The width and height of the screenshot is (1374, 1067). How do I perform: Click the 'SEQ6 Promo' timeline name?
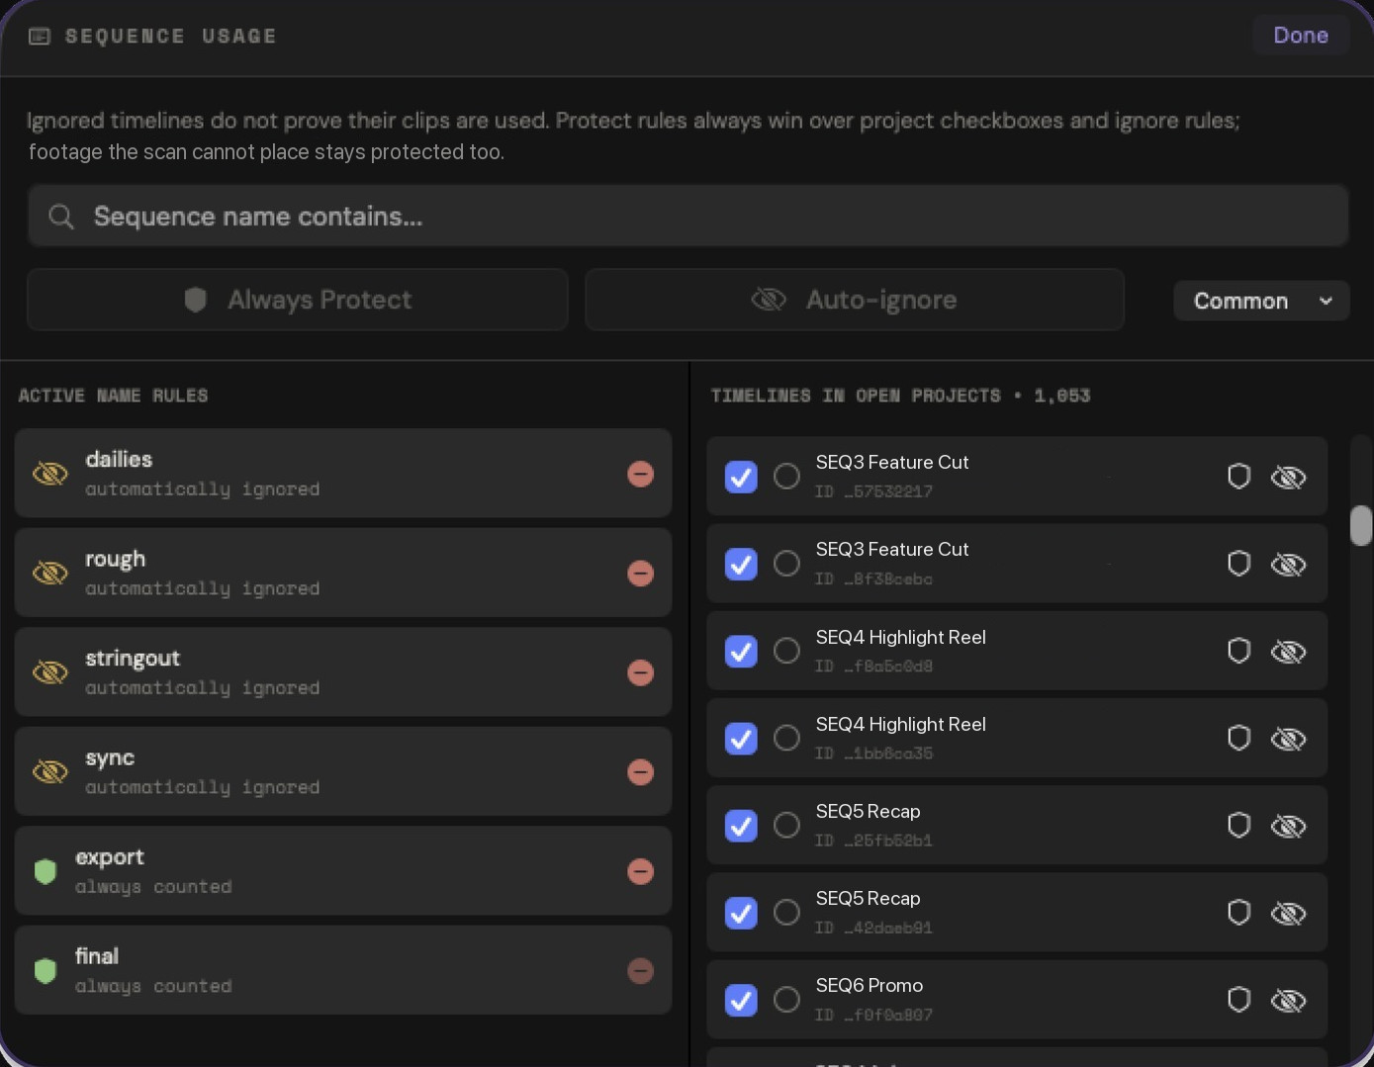(x=870, y=985)
